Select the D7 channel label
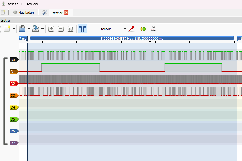The width and height of the screenshot is (242, 161). point(14,143)
